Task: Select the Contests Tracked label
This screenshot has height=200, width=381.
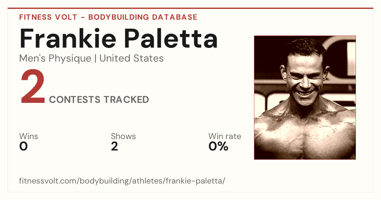Action: 99,100
